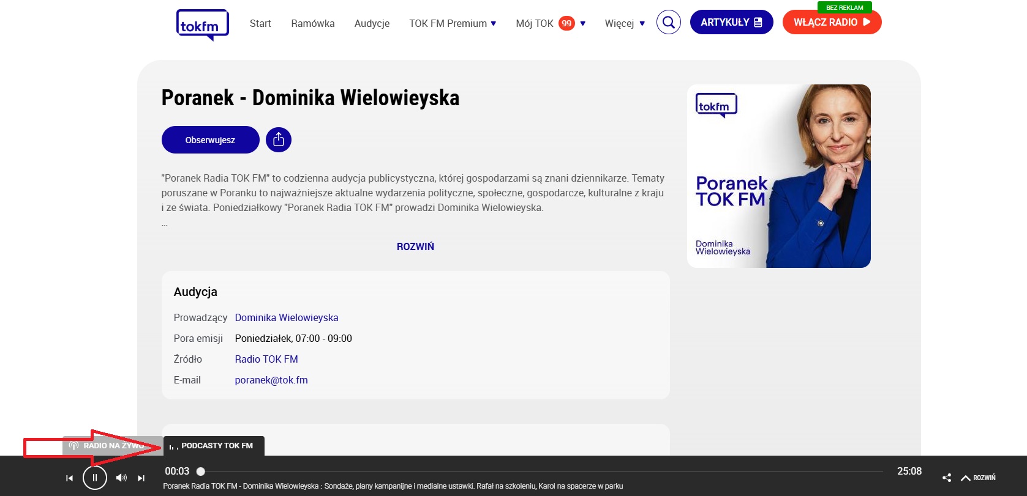Click the TOK FM logo
The width and height of the screenshot is (1027, 496).
pyautogui.click(x=203, y=25)
